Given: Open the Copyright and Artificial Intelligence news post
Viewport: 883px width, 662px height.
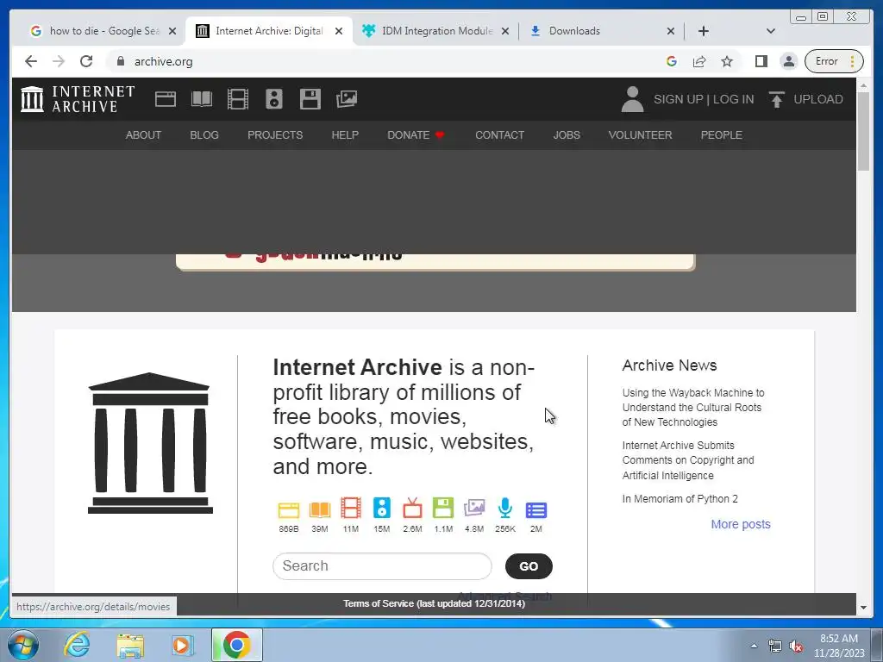Looking at the screenshot, I should [x=688, y=460].
